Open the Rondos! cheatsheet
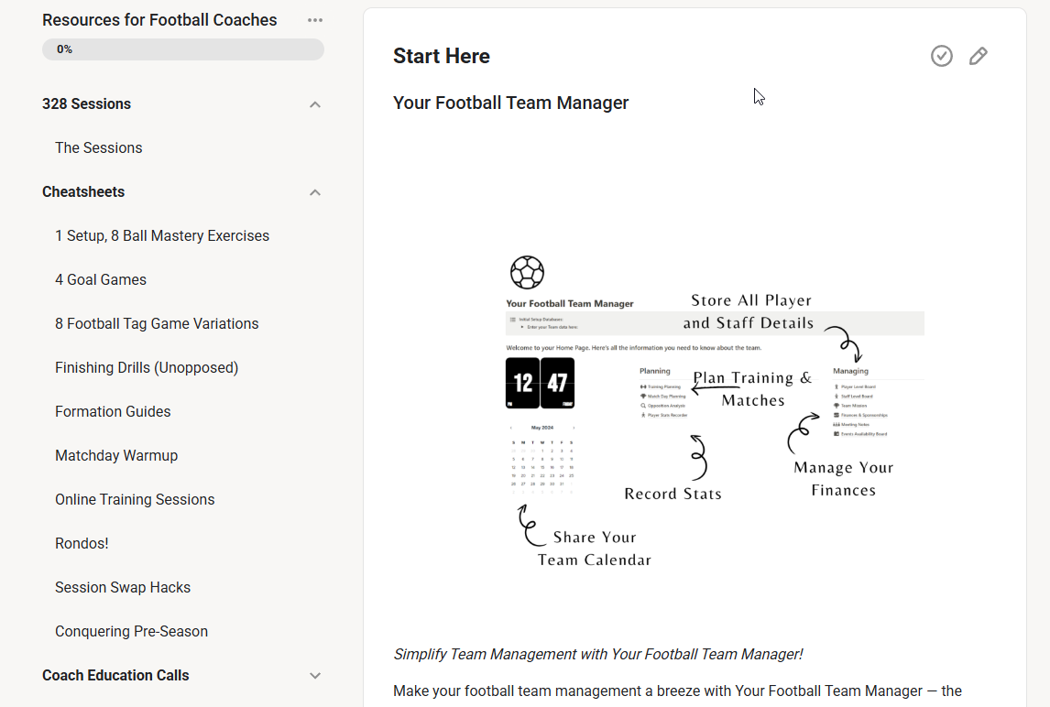The image size is (1050, 707). pos(82,543)
